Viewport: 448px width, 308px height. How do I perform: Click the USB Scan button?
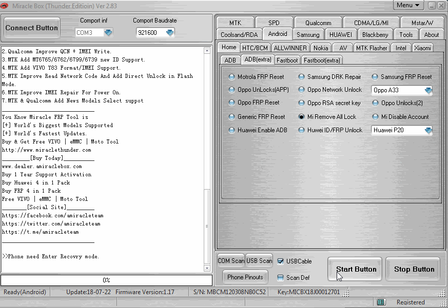259,261
